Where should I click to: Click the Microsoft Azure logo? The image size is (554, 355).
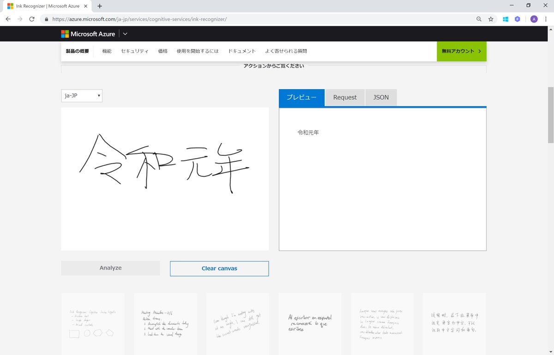coord(88,34)
